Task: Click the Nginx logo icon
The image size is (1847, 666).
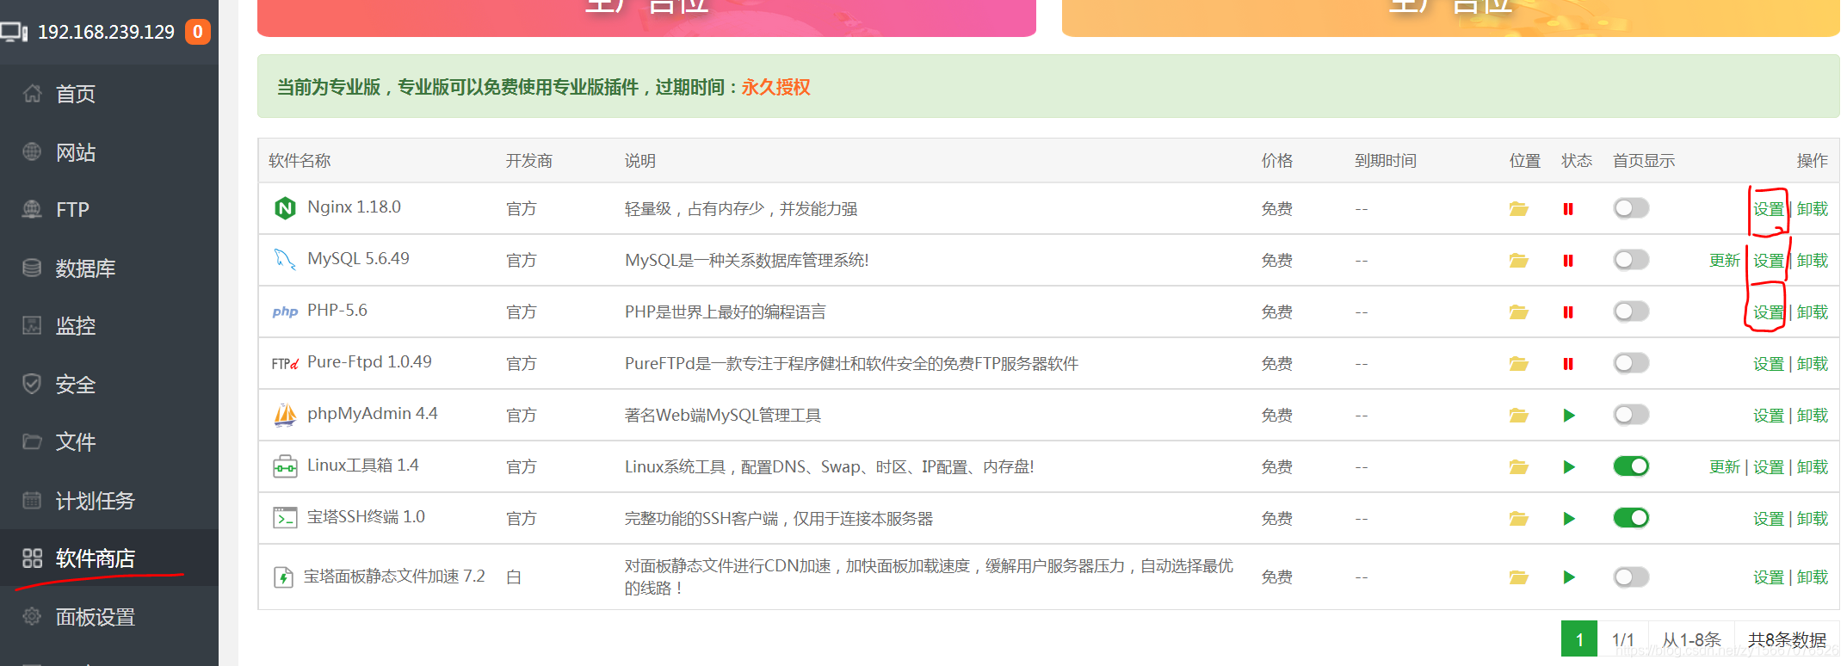Action: pos(285,208)
